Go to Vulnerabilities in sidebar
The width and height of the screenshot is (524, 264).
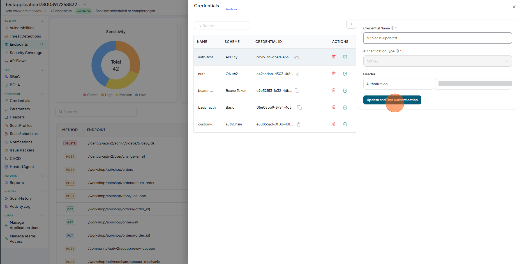[x=22, y=28]
